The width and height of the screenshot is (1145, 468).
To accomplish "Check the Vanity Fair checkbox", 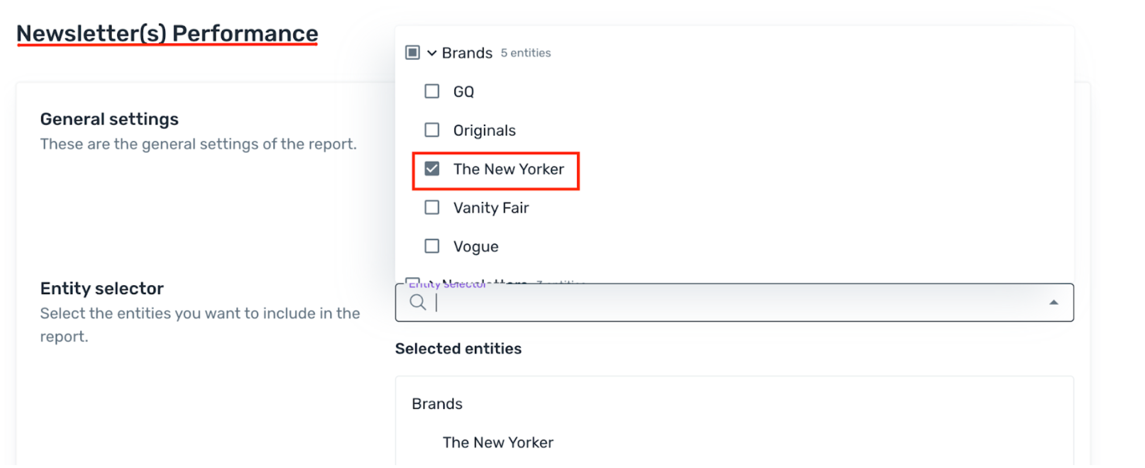I will coord(432,207).
